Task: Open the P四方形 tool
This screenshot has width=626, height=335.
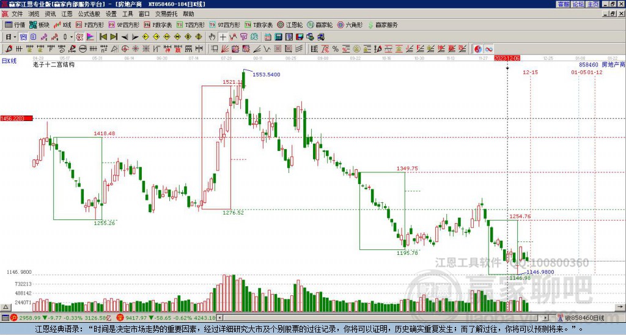Action: [90, 24]
